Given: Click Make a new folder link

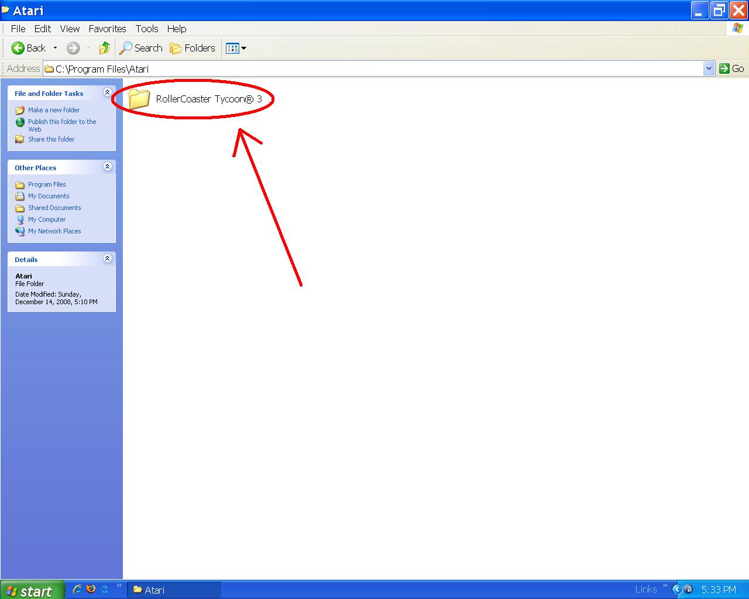Looking at the screenshot, I should [54, 110].
